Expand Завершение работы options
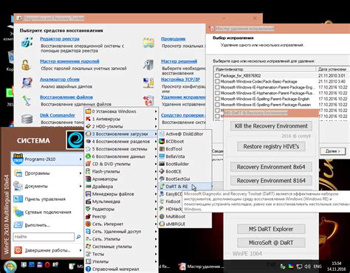 click(x=47, y=250)
